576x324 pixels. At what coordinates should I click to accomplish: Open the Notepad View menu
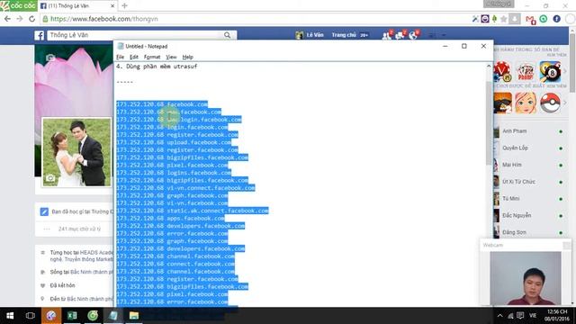pos(171,57)
